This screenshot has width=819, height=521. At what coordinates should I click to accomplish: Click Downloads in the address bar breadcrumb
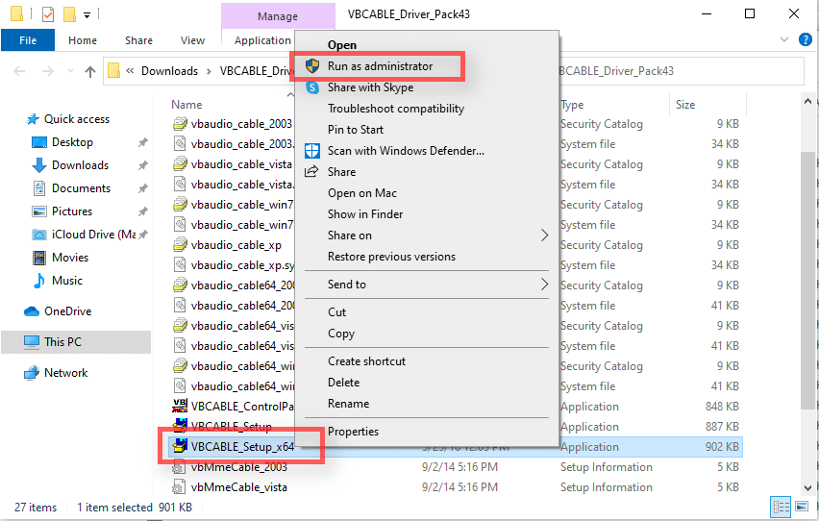(169, 71)
